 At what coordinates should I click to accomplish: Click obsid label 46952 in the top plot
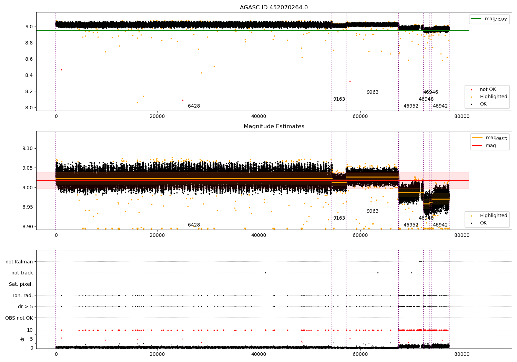[411, 106]
